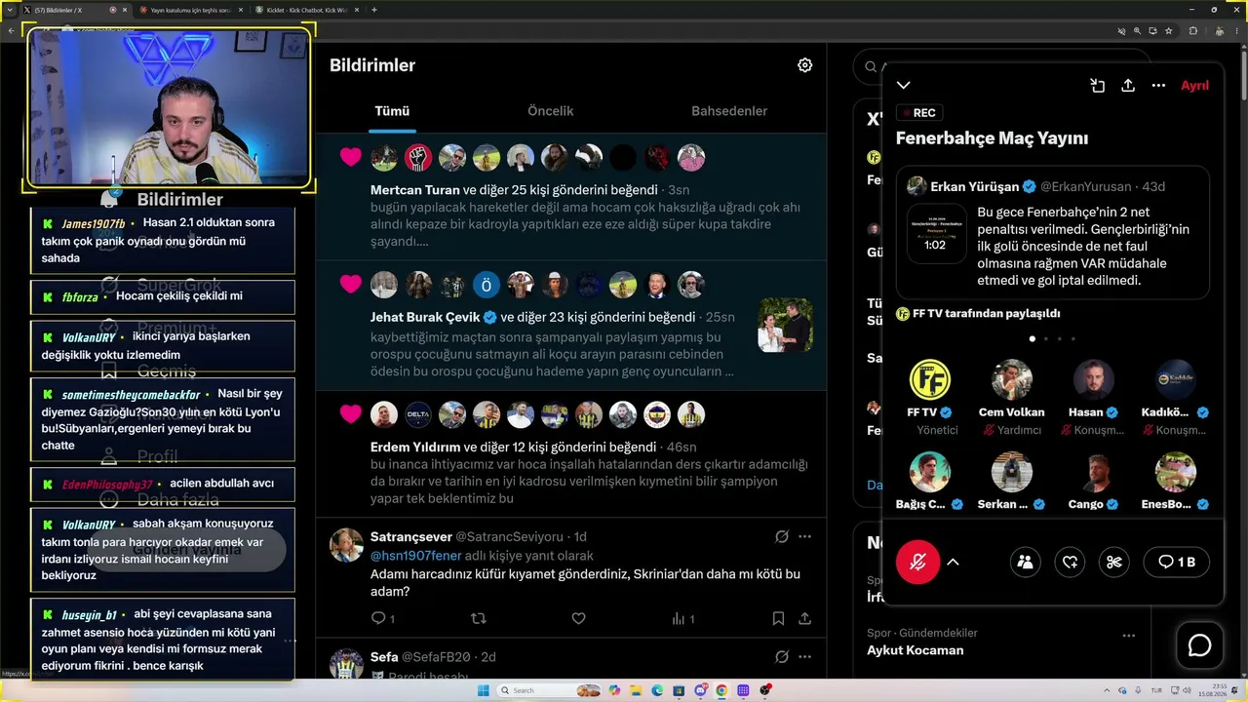Screen dimensions: 1248x702
Task: Play the 1:02 video thumbnail in the quoted post
Action: 936,234
